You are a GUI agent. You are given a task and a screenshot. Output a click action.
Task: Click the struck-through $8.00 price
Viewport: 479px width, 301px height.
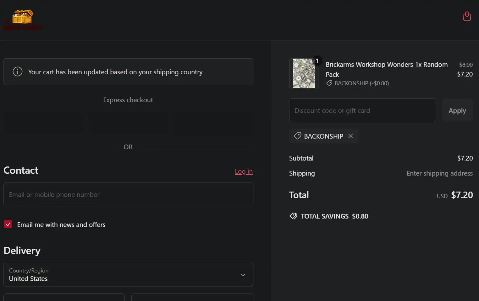pyautogui.click(x=466, y=65)
